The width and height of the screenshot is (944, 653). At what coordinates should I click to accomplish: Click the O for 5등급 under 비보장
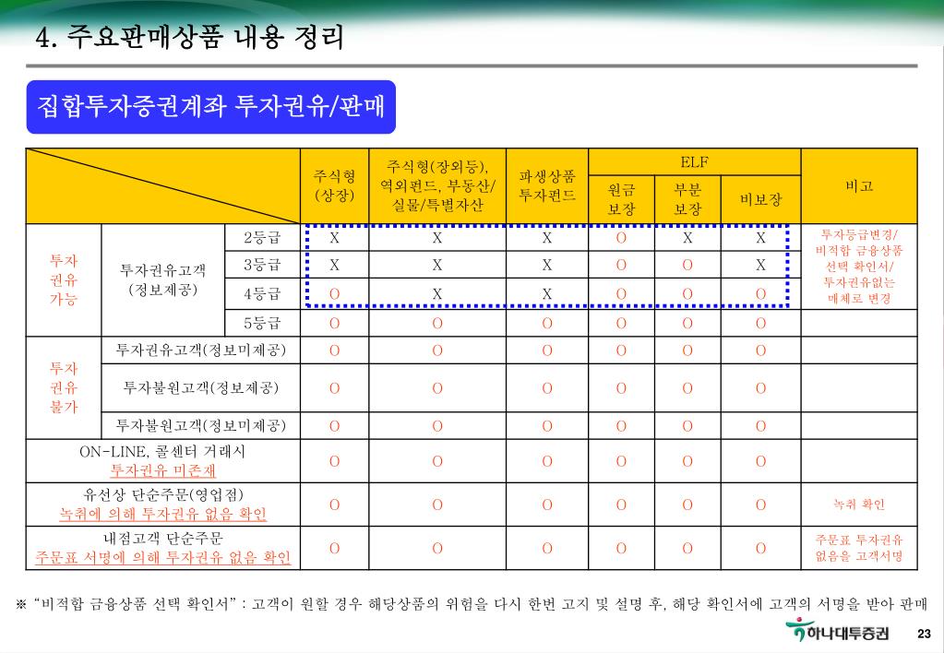click(x=761, y=323)
